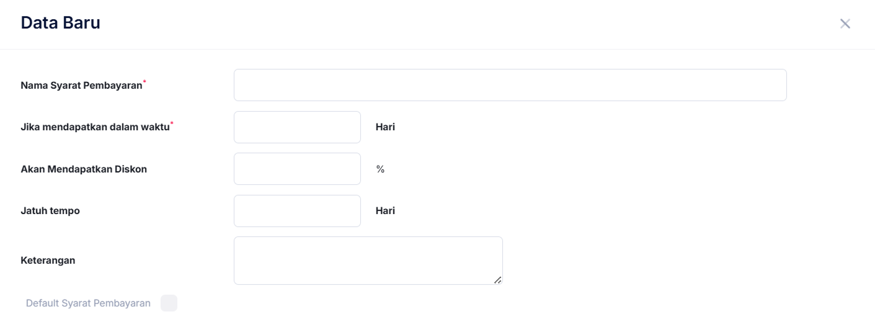Click the Hari unit beside Jatuh tempo field
875x322 pixels.
(385, 211)
